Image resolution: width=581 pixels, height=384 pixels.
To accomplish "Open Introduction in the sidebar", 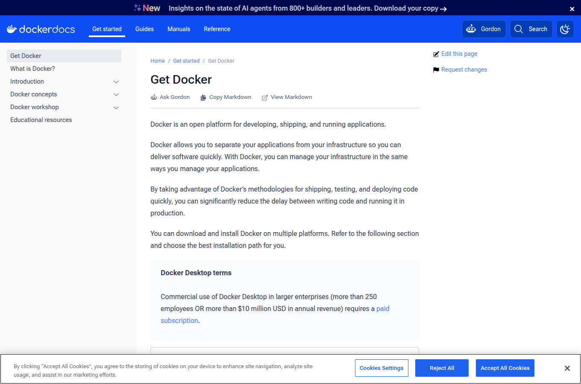I will (x=27, y=81).
